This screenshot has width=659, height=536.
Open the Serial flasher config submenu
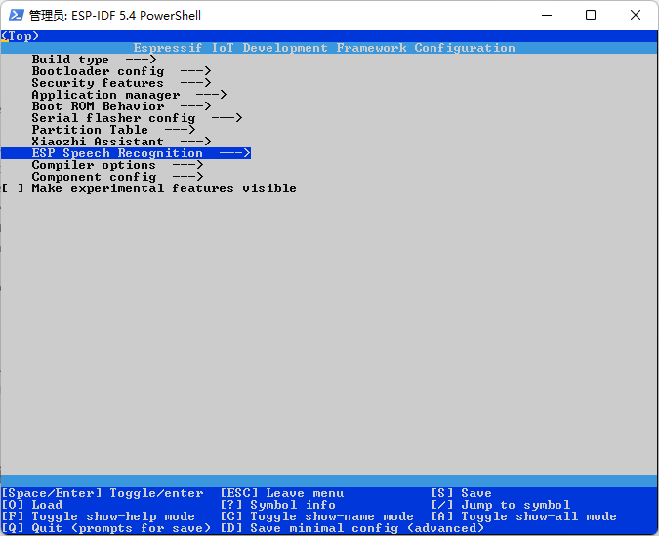137,118
